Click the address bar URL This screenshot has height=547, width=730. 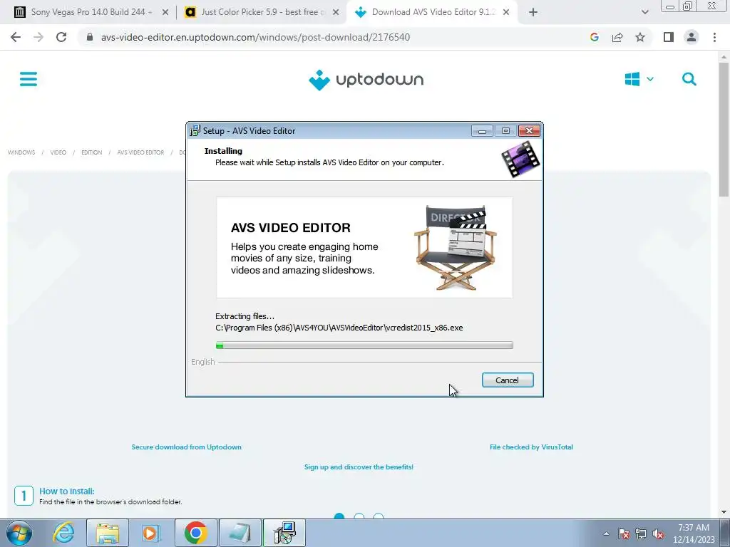click(x=255, y=37)
